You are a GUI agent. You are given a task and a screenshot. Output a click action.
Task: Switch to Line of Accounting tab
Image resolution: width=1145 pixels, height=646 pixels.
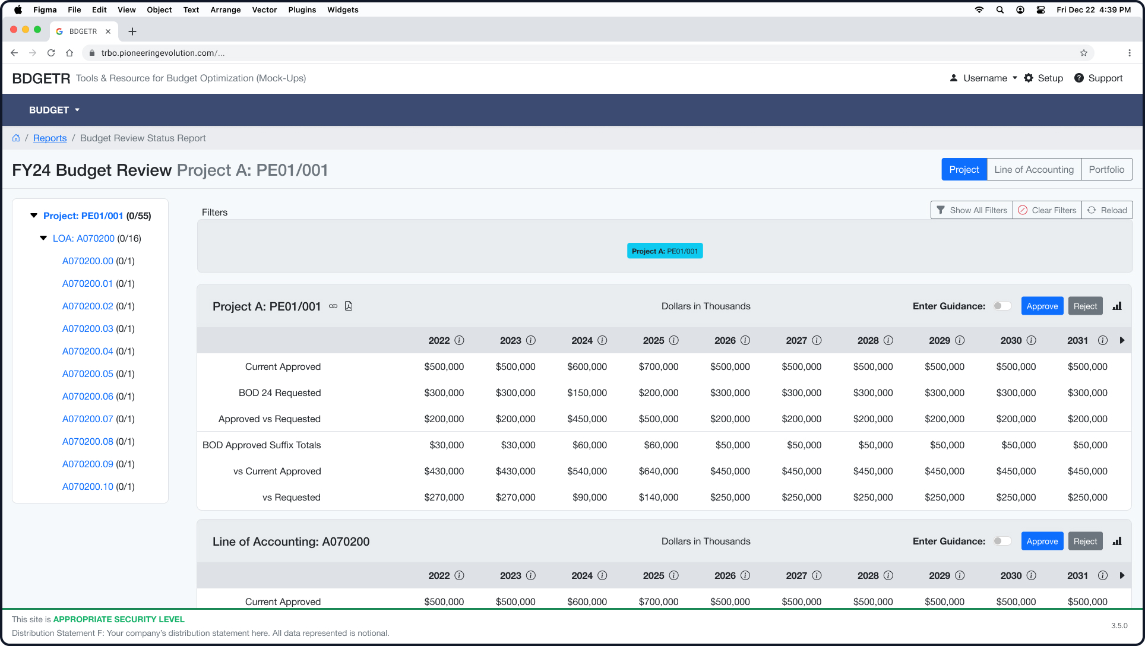pyautogui.click(x=1033, y=170)
